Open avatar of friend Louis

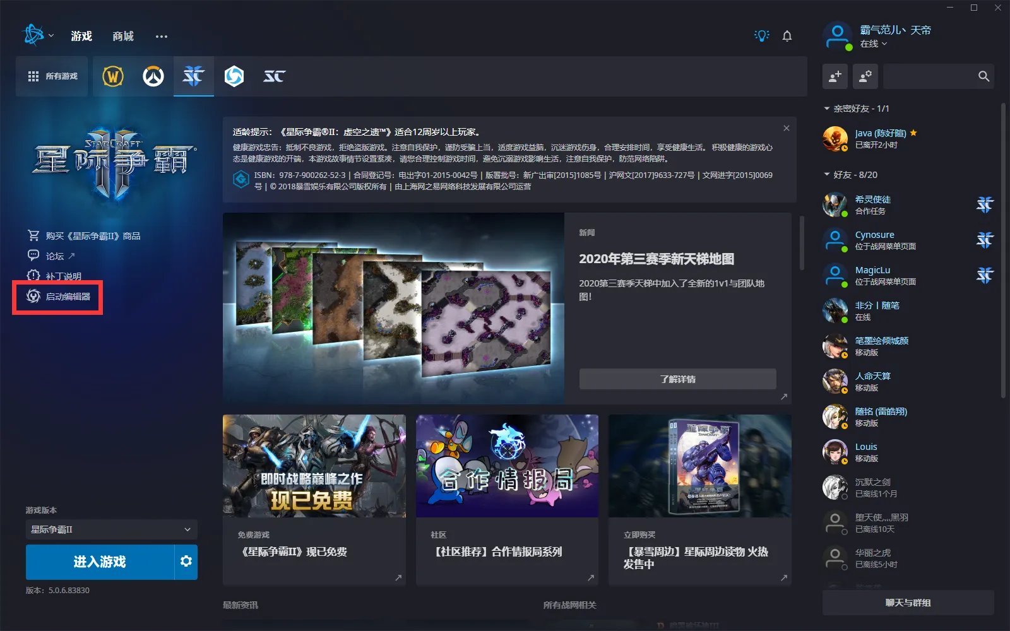pyautogui.click(x=835, y=452)
